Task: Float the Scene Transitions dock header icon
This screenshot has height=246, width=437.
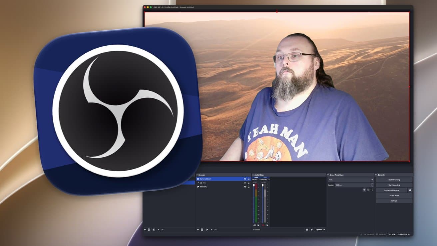Action: click(328, 175)
